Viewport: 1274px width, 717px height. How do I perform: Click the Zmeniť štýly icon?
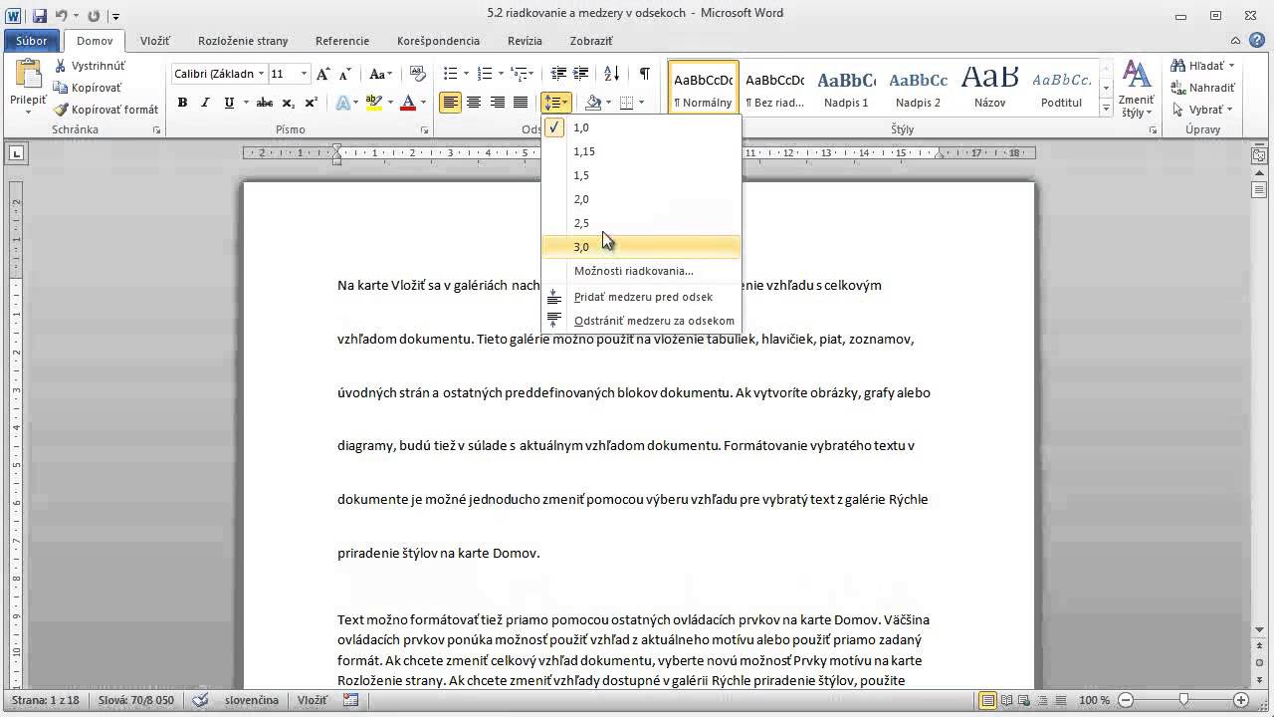pos(1135,88)
